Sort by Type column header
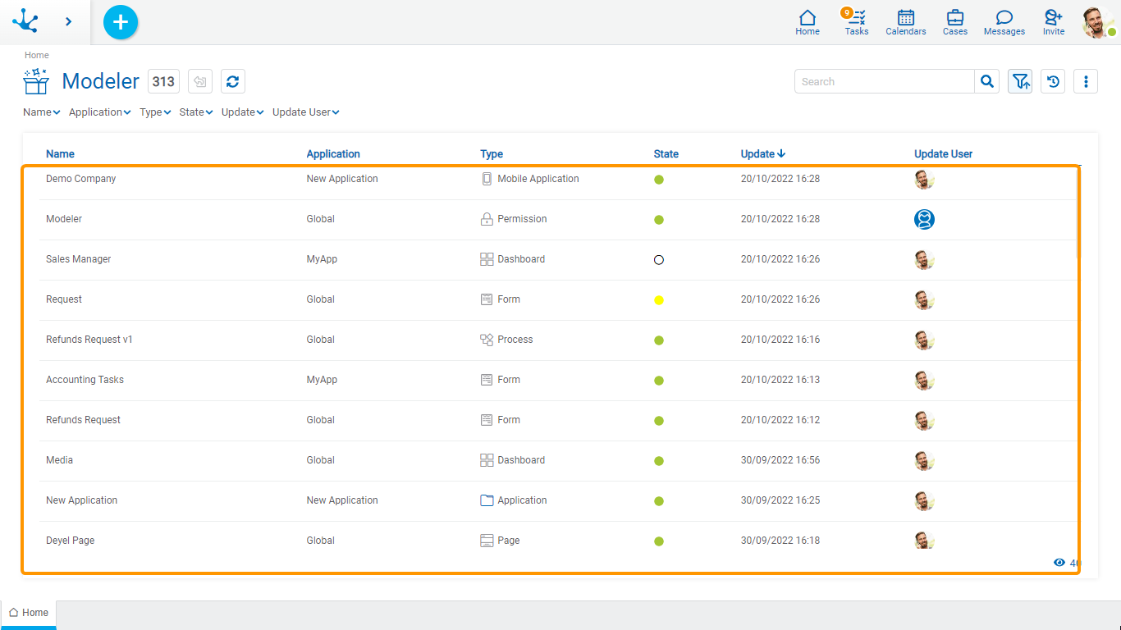Viewport: 1121px width, 630px height. coord(492,154)
